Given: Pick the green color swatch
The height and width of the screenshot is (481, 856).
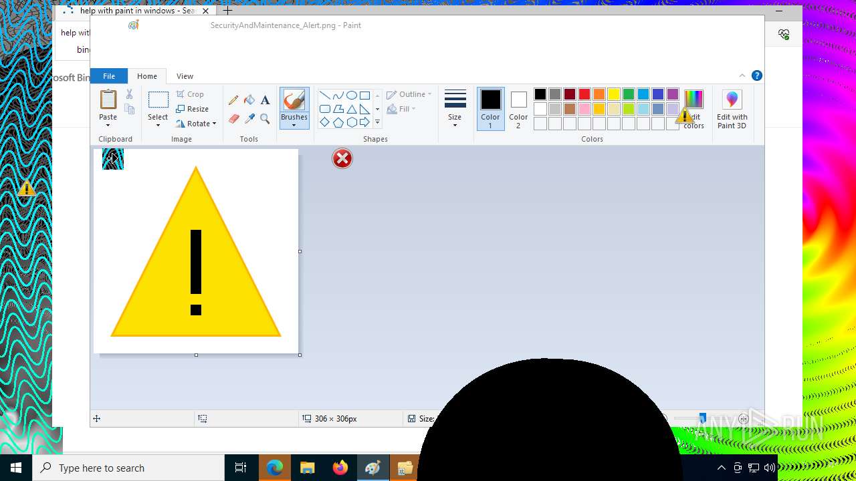Looking at the screenshot, I should point(629,94).
